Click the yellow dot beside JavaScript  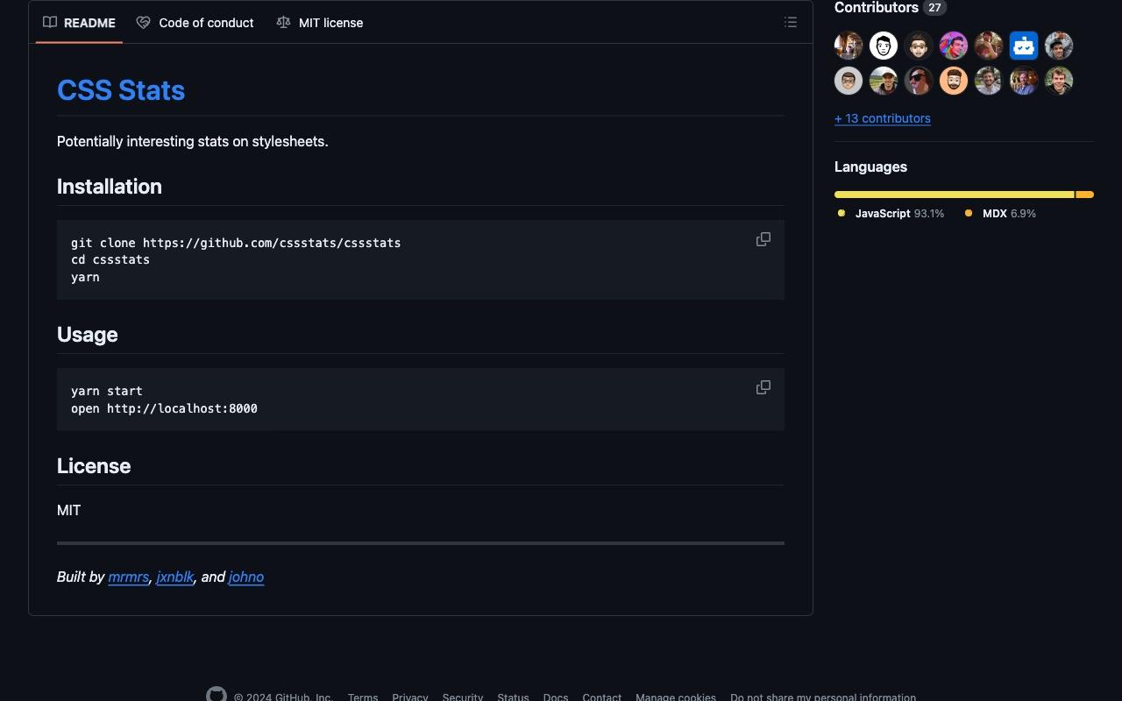click(841, 213)
